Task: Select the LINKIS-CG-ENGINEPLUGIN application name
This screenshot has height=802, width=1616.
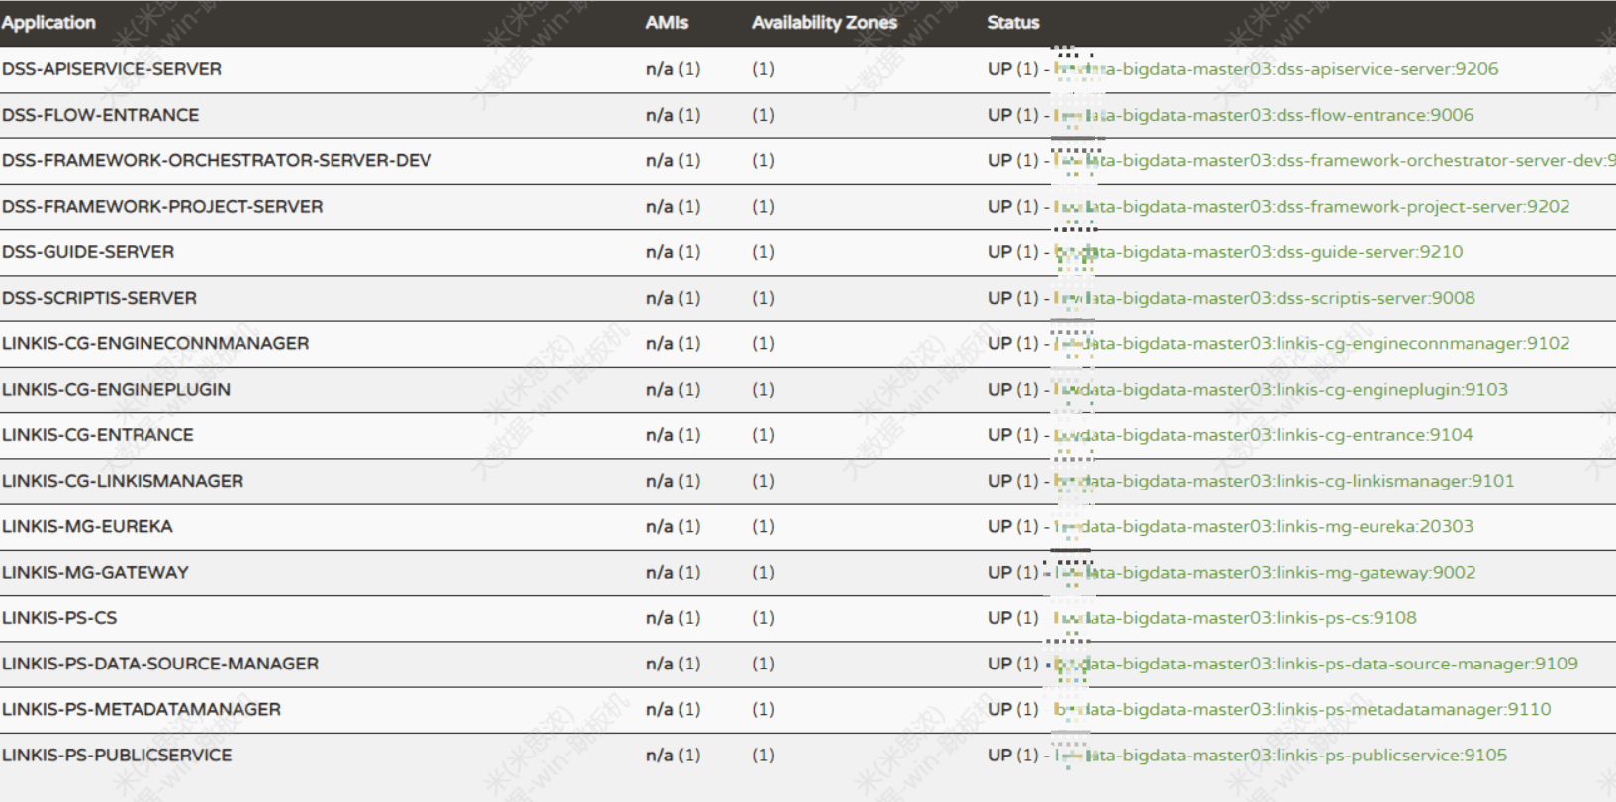Action: (116, 389)
